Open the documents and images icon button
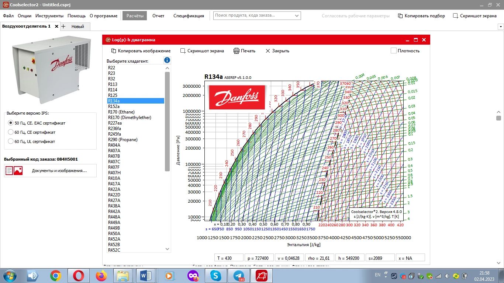Screen dimensions: 504x283 click(x=14, y=171)
